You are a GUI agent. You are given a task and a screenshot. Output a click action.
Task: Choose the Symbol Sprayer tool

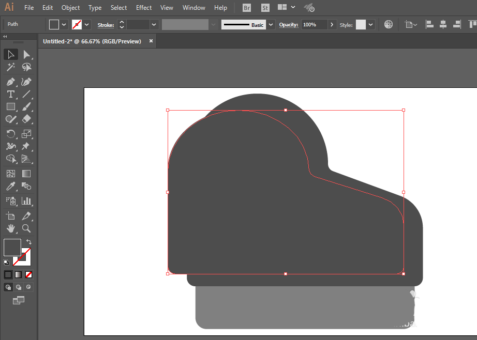point(11,201)
